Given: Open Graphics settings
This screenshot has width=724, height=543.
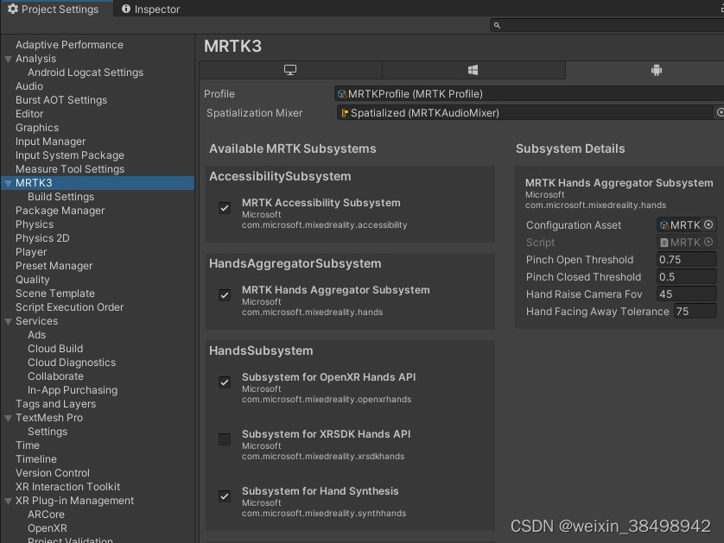Looking at the screenshot, I should click(37, 128).
